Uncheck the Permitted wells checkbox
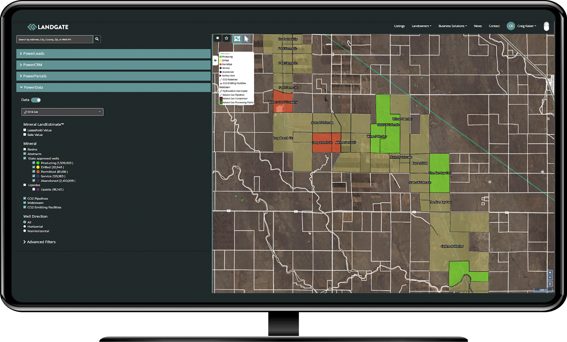The height and width of the screenshot is (342, 567). [34, 172]
